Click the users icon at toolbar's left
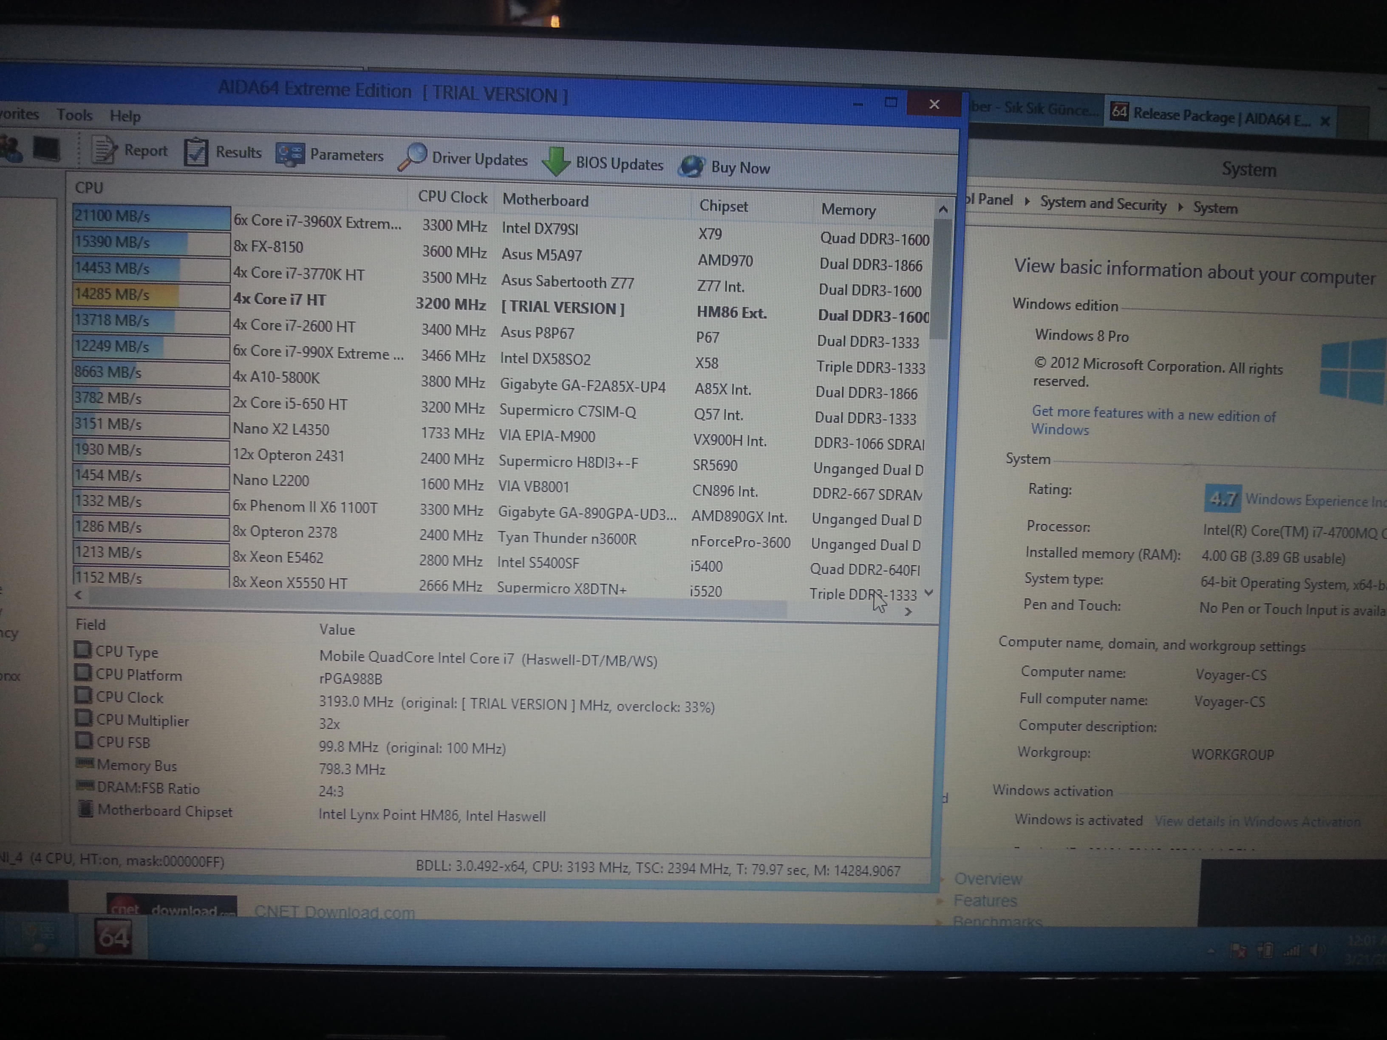Image resolution: width=1387 pixels, height=1040 pixels. 11,149
